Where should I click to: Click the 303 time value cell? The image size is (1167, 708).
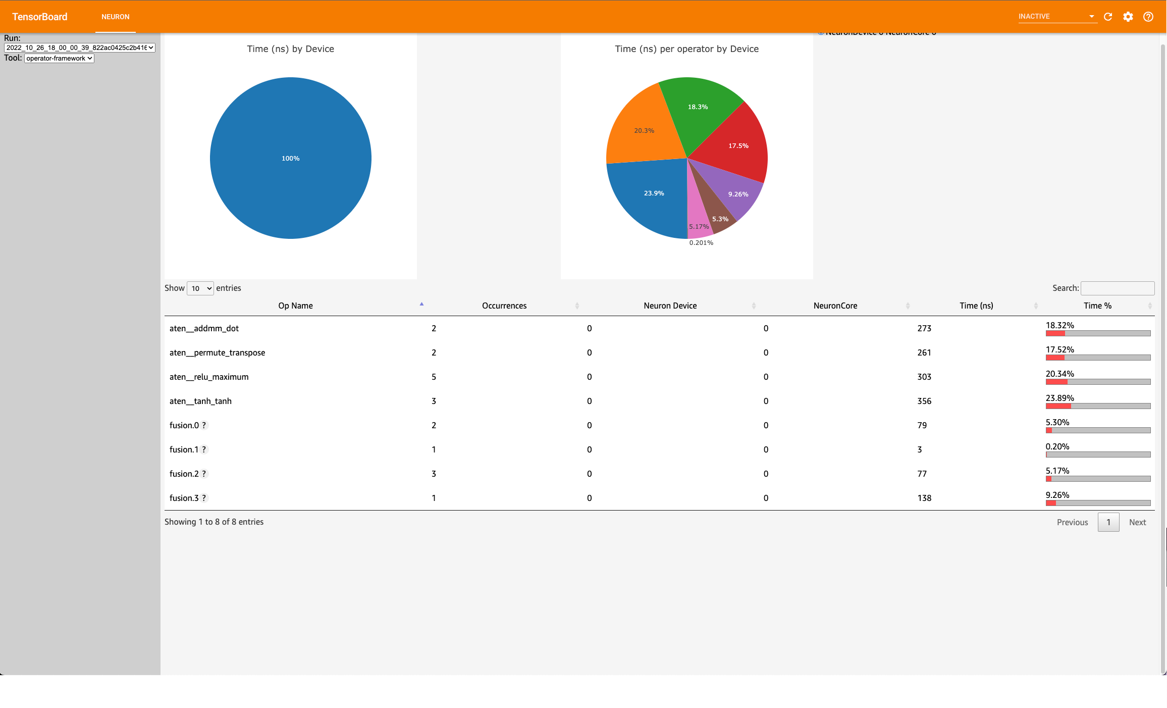tap(924, 377)
